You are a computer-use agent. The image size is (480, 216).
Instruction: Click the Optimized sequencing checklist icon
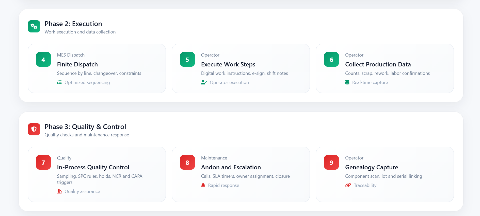[x=59, y=82]
